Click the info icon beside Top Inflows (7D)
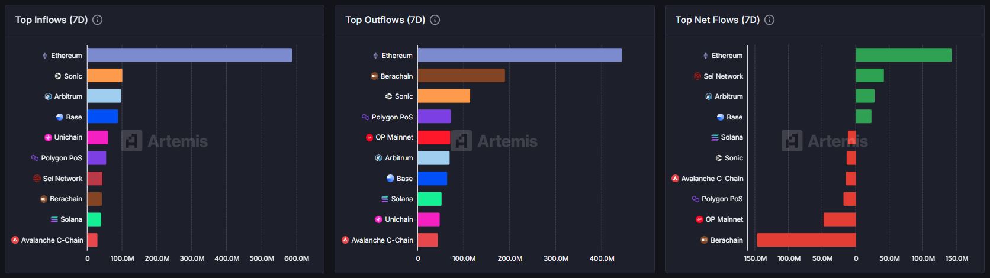 coord(98,20)
